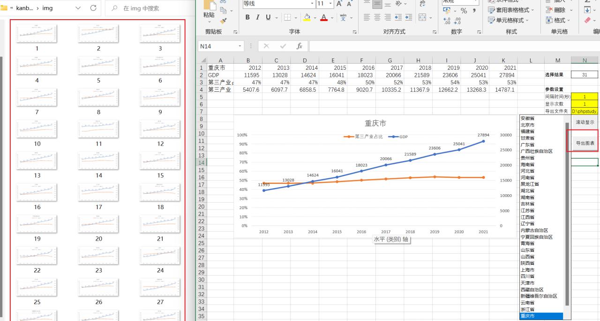Click the Excel formula bar input
600x321 pixels.
click(x=454, y=46)
